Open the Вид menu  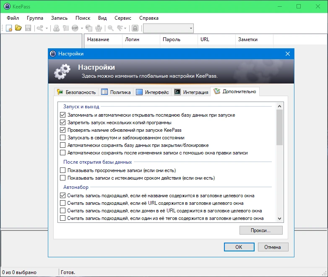click(x=102, y=18)
